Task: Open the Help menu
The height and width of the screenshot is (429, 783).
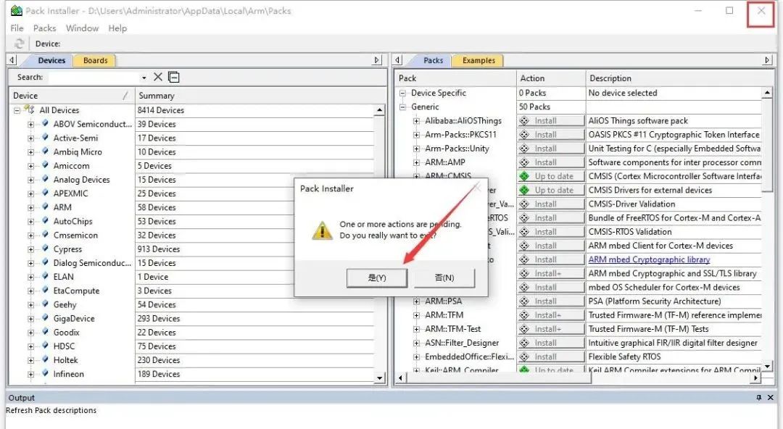Action: point(117,28)
